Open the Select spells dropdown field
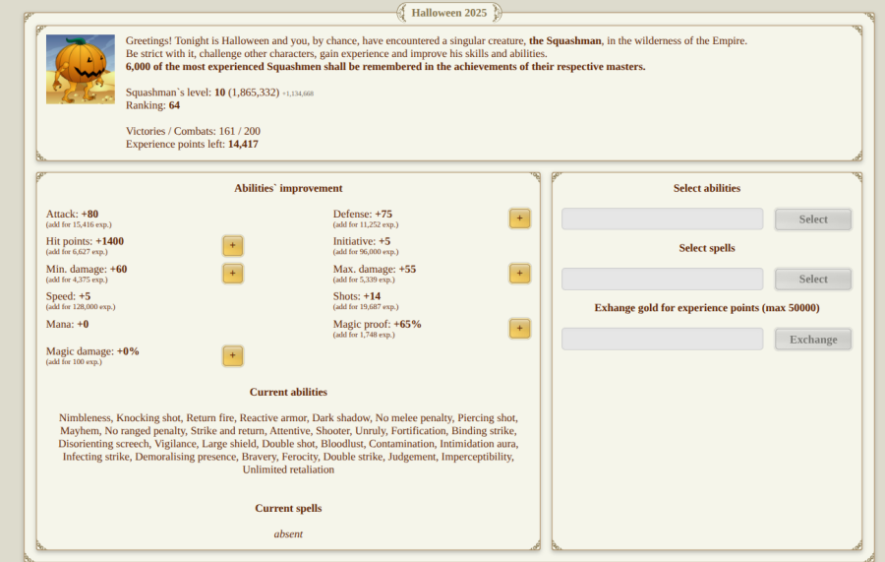This screenshot has width=885, height=562. (x=662, y=280)
